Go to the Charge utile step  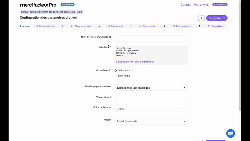115,26
